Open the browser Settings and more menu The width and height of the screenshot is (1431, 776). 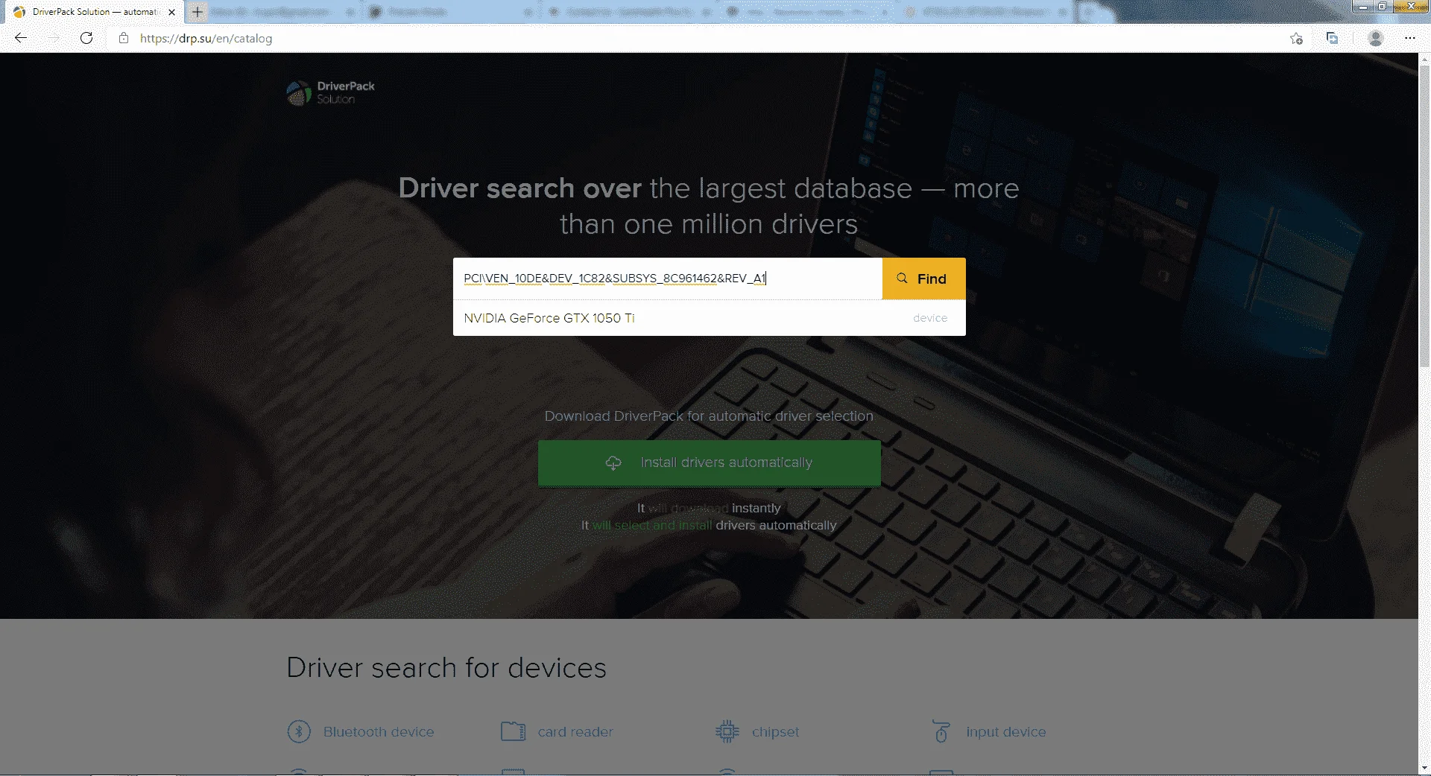point(1410,38)
